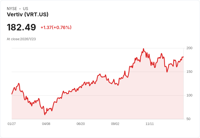
Task: Click the lowest trough of the price line
Action: (45, 115)
